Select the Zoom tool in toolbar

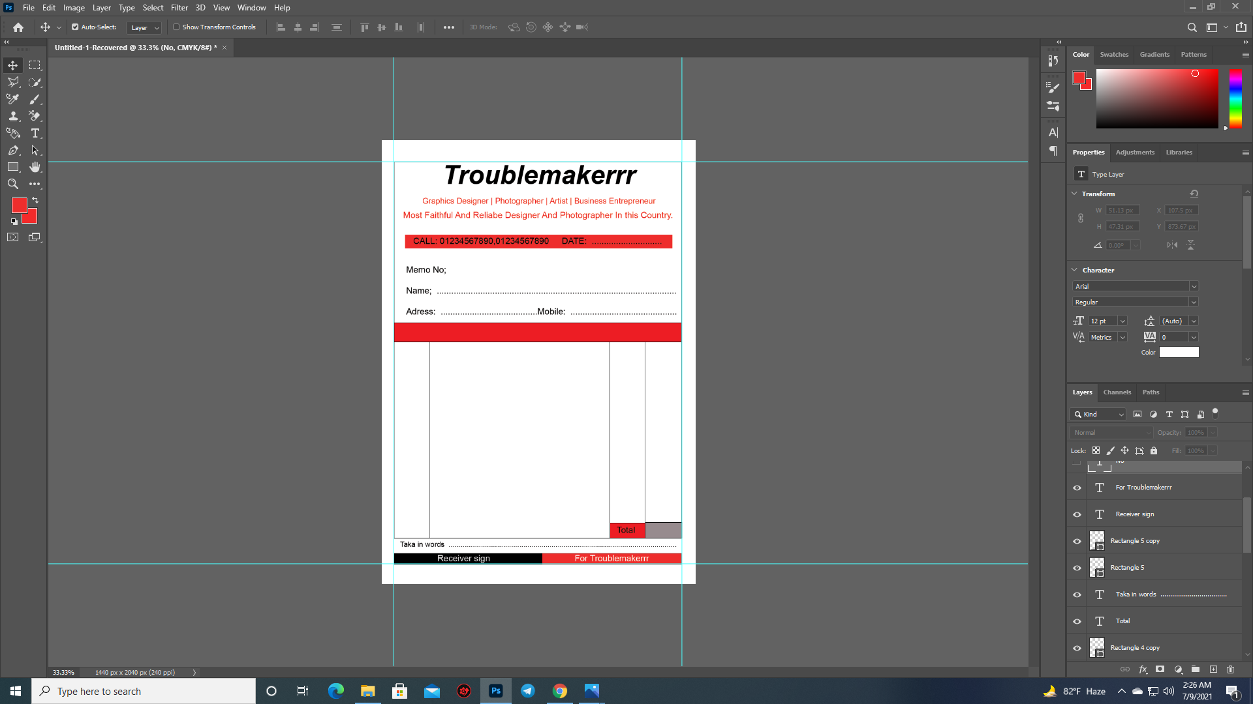point(13,184)
